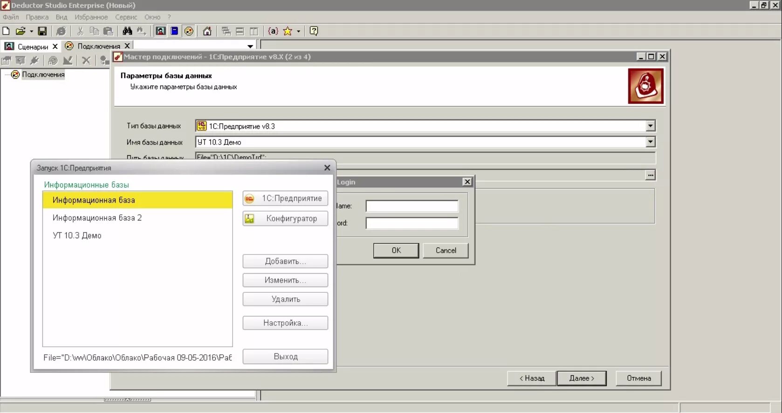782x413 pixels.
Task: Expand the 'Имя базы данных' combo box
Action: (650, 142)
